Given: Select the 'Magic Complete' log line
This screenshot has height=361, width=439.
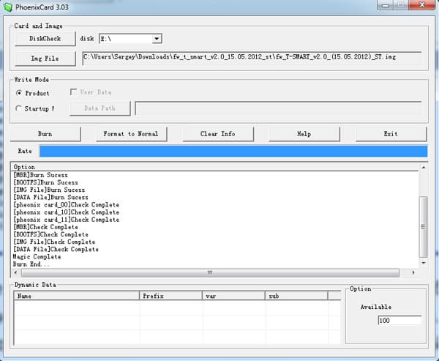Looking at the screenshot, I should [37, 257].
